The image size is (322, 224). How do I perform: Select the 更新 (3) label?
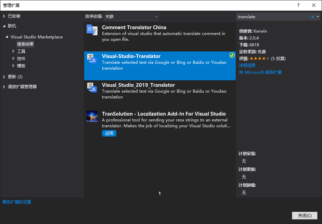pyautogui.click(x=15, y=77)
